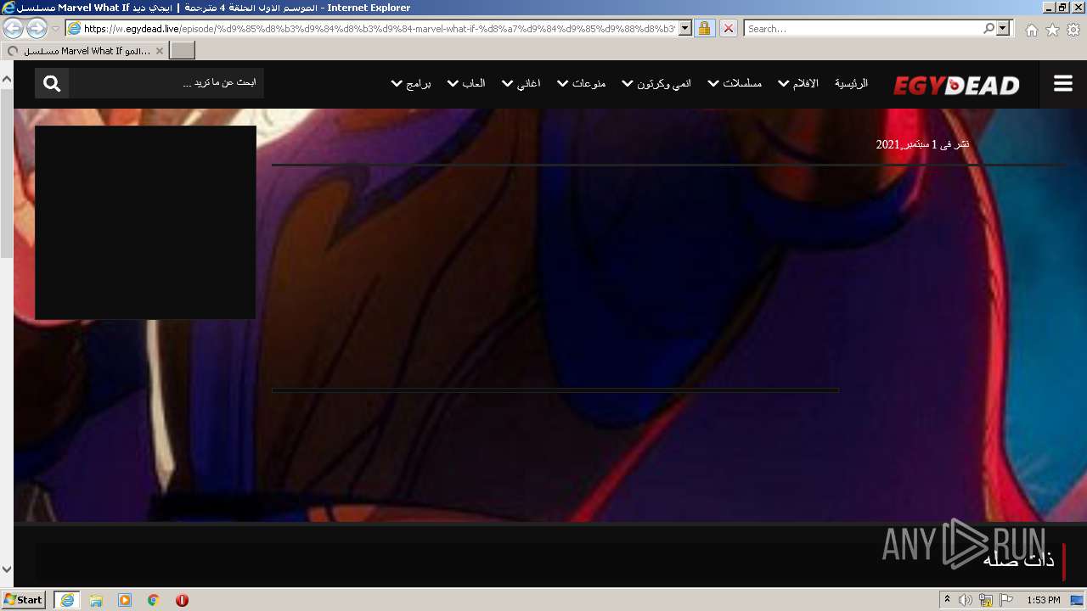This screenshot has height=611, width=1087.
Task: Open the File Explorer folder taskbar icon
Action: click(x=96, y=600)
